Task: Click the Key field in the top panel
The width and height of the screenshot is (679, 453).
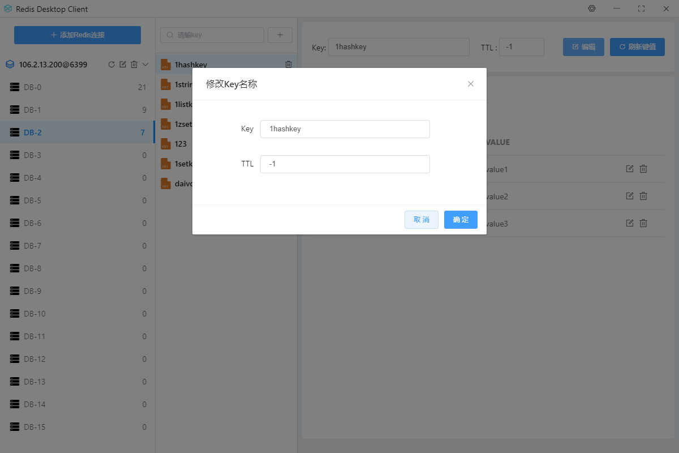Action: click(399, 47)
